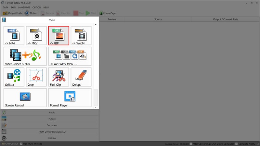260x146 pixels.
Task: Open the Crop tool
Action: coord(36,77)
